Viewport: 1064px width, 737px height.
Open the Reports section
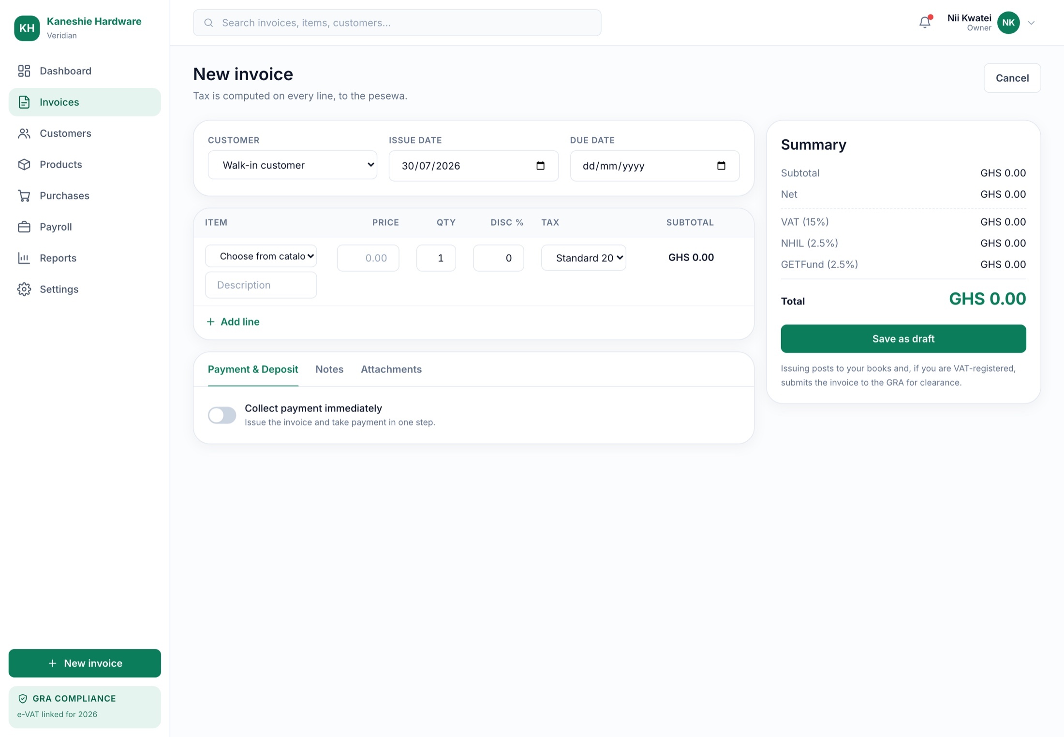85,258
